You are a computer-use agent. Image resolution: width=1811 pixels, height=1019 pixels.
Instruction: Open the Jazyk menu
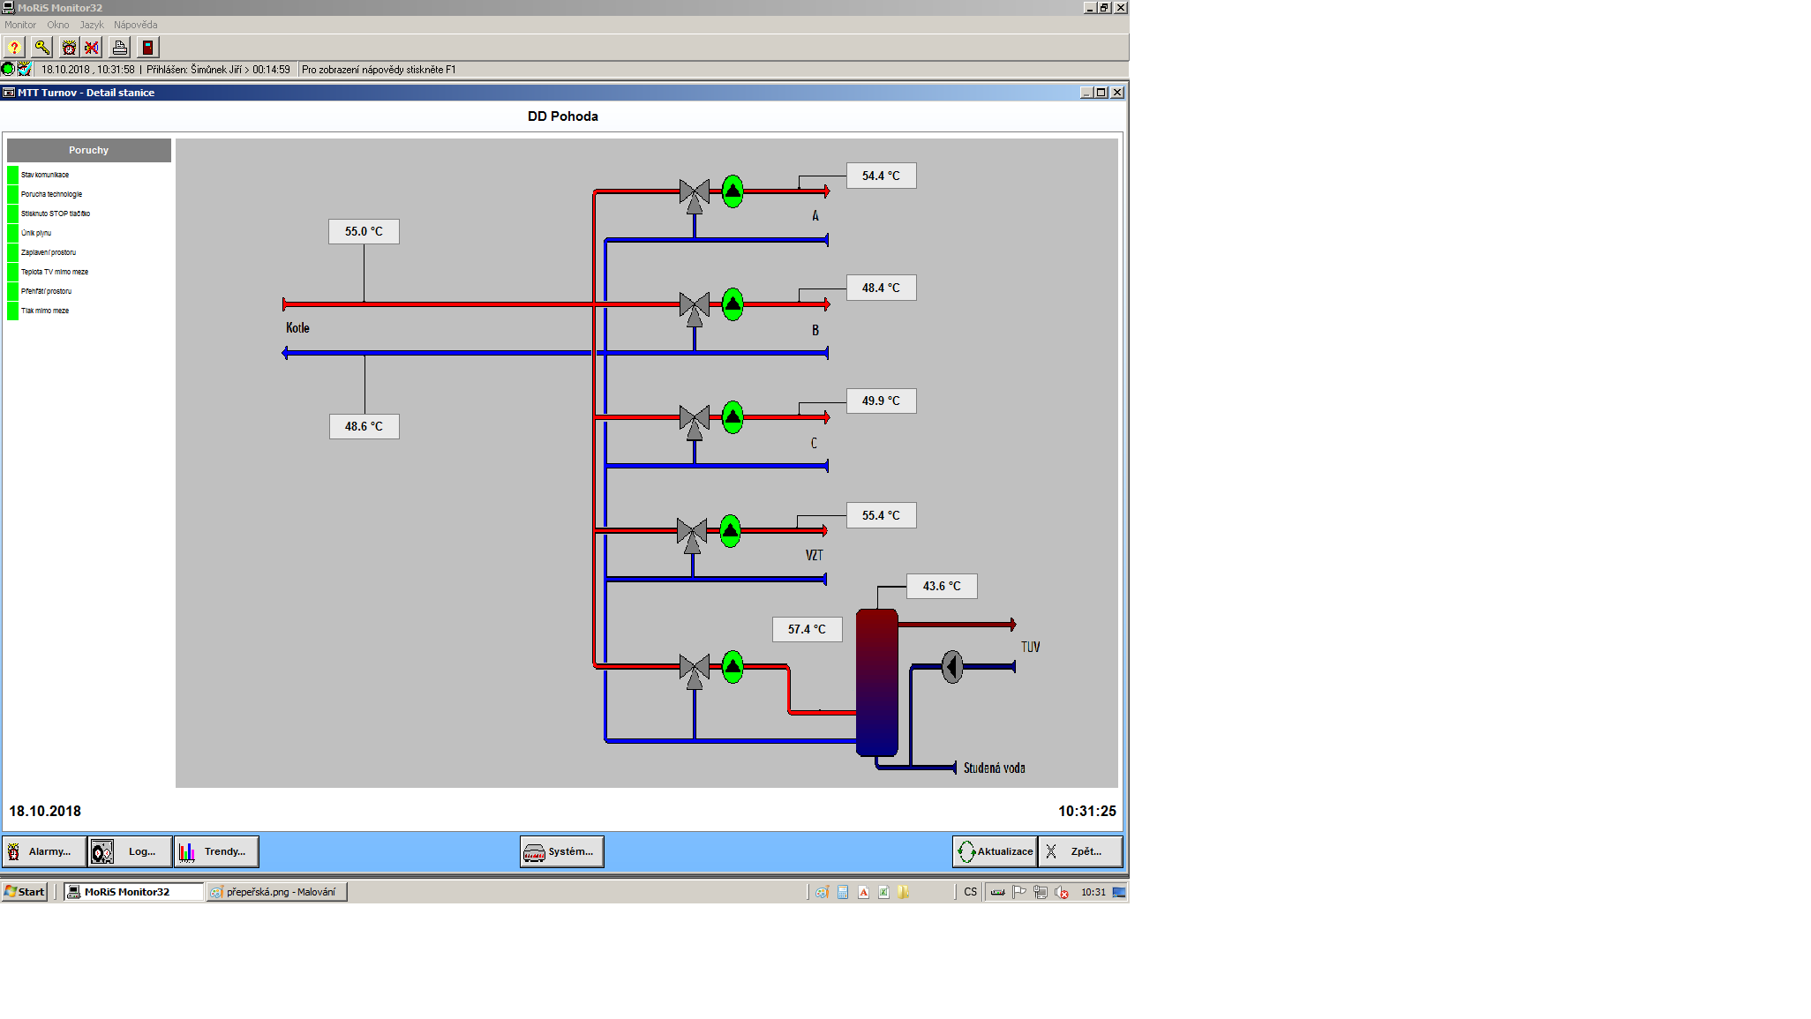[92, 25]
